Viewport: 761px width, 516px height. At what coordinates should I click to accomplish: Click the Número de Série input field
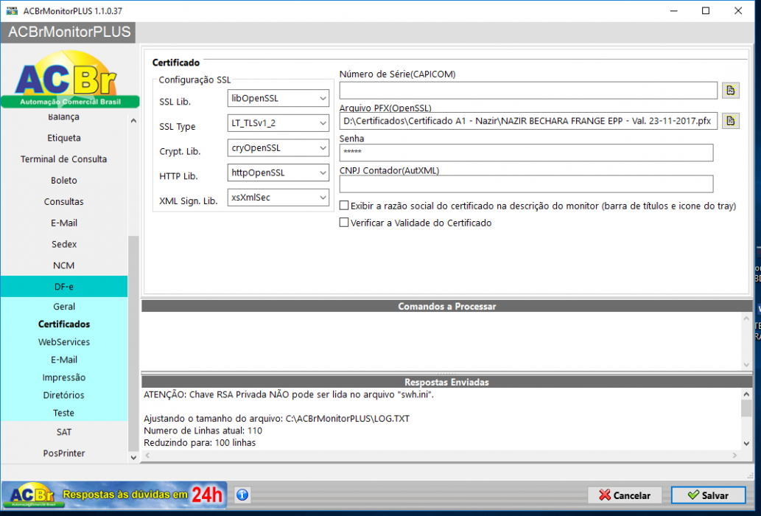(528, 90)
